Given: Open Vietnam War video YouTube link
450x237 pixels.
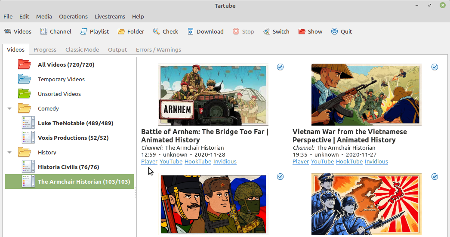Looking at the screenshot, I should [322, 161].
